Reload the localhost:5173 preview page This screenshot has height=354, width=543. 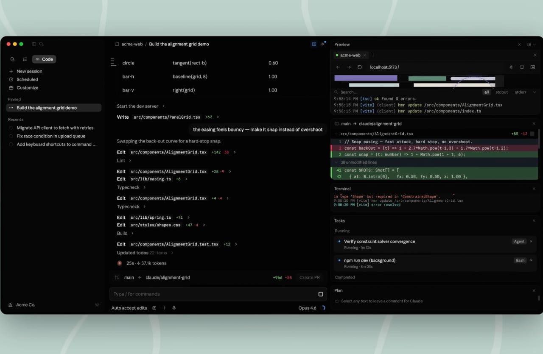(358, 67)
